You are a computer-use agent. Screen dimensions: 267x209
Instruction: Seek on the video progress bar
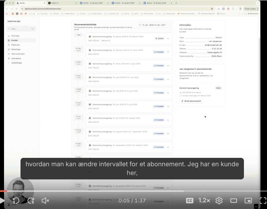pos(133,191)
